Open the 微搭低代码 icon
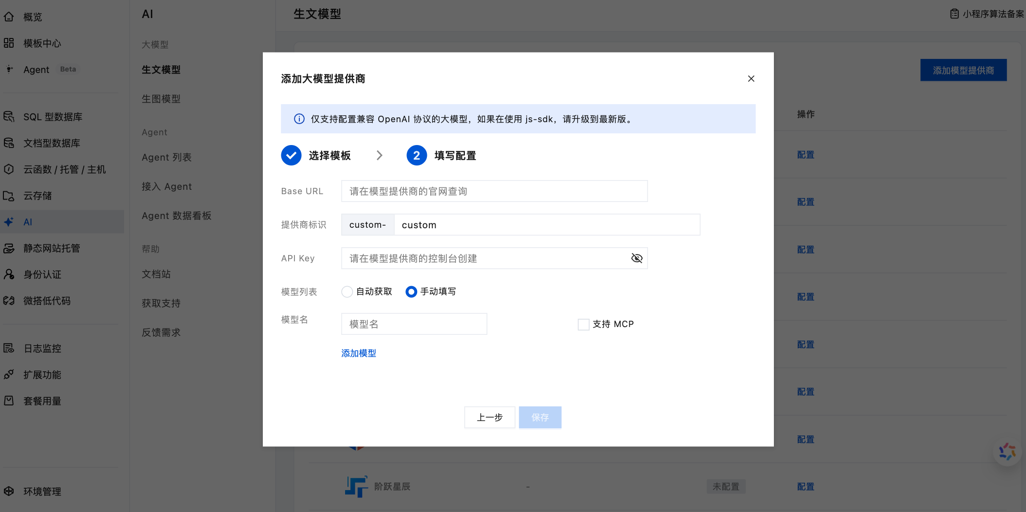The height and width of the screenshot is (512, 1026). [x=9, y=301]
